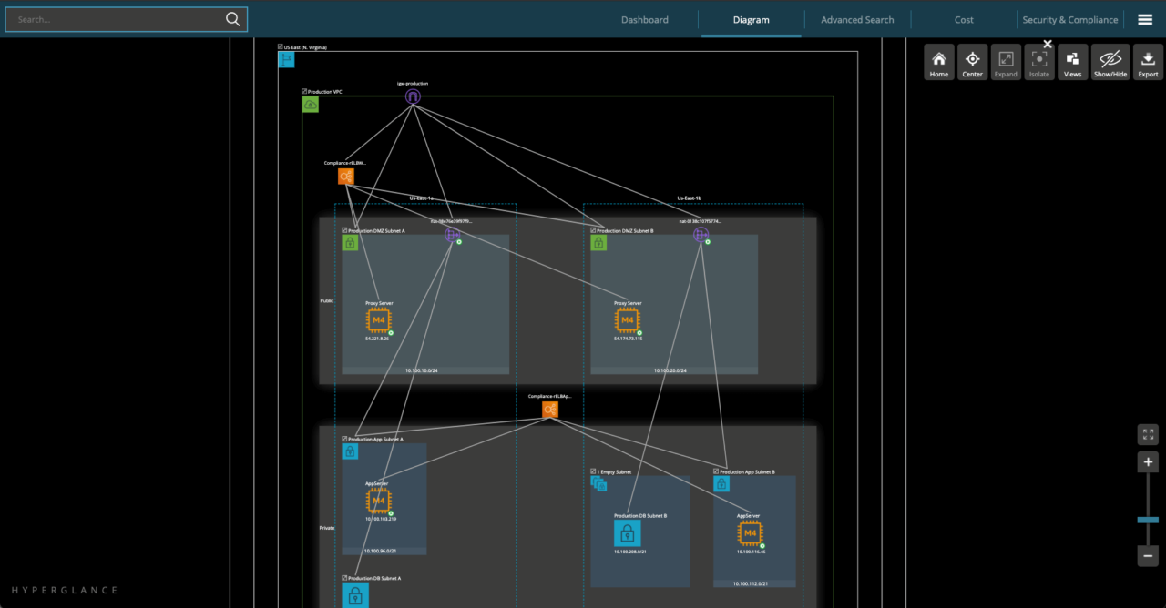Image resolution: width=1166 pixels, height=608 pixels.
Task: Toggle the Production DMZ Subnet A checkbox
Action: pos(343,230)
